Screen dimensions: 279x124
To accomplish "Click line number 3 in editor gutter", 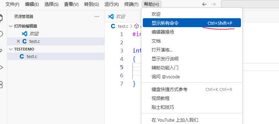I will point(122,51).
